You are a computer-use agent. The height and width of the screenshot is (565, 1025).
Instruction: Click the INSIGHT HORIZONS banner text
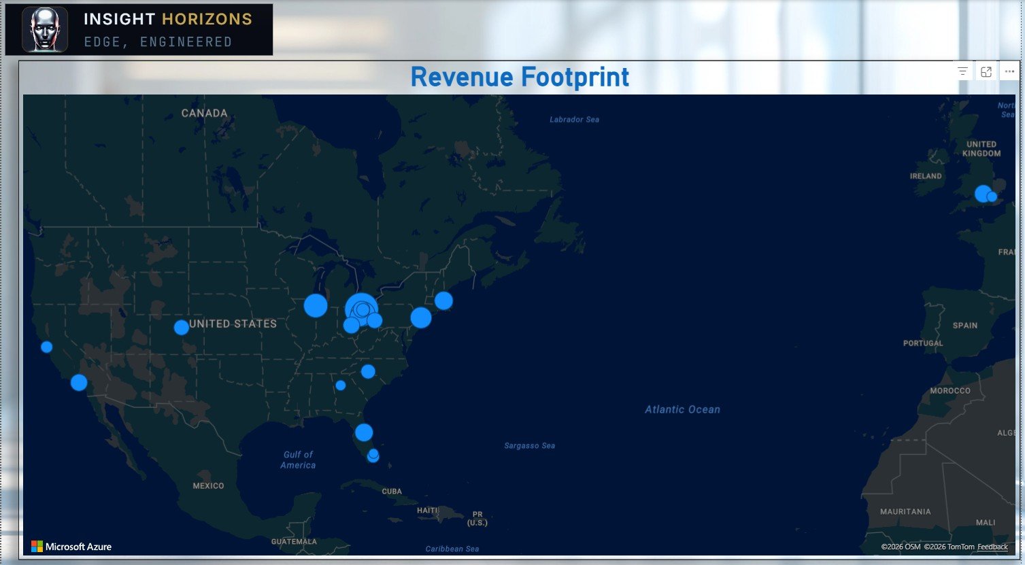point(168,20)
